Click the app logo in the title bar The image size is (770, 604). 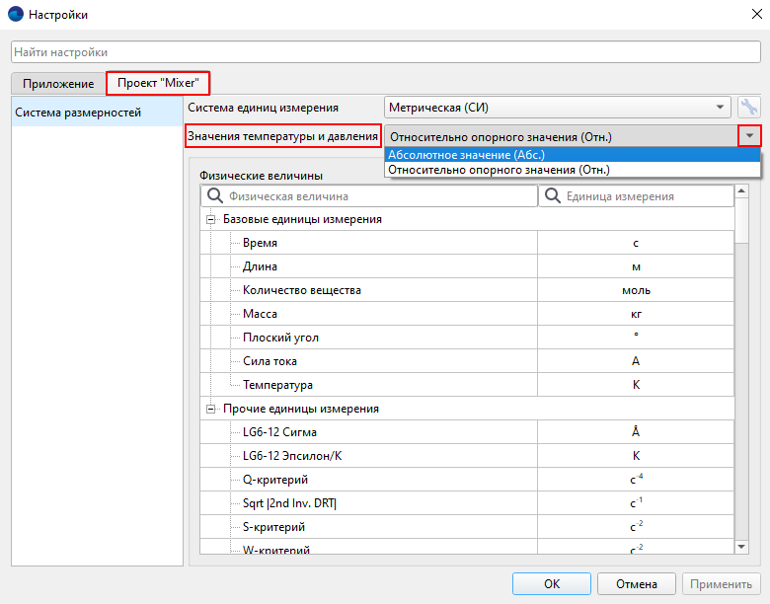[15, 15]
